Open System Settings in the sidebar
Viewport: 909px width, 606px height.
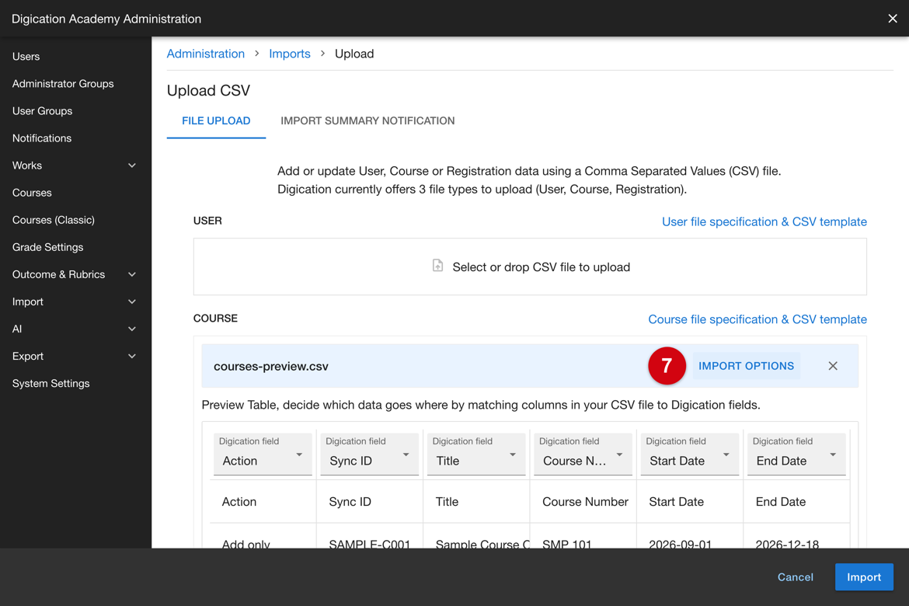(x=51, y=383)
